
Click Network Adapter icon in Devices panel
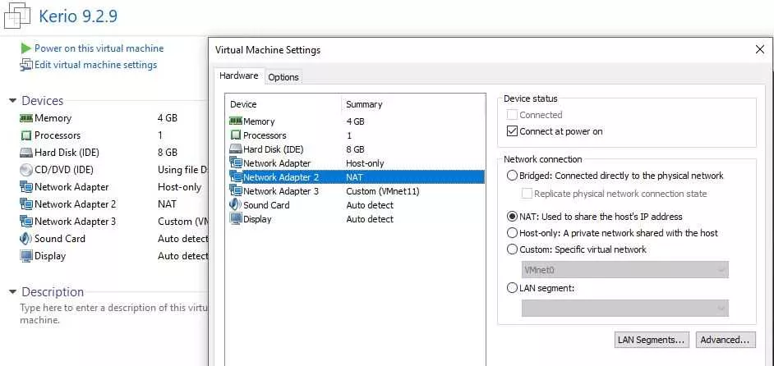(x=25, y=187)
